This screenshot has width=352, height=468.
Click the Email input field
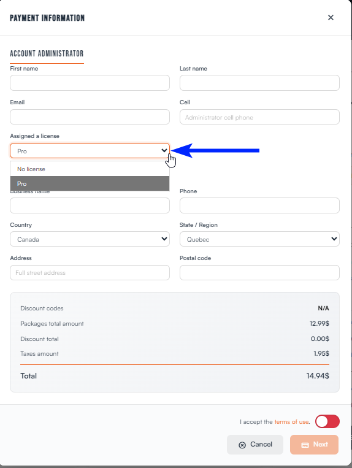point(90,117)
